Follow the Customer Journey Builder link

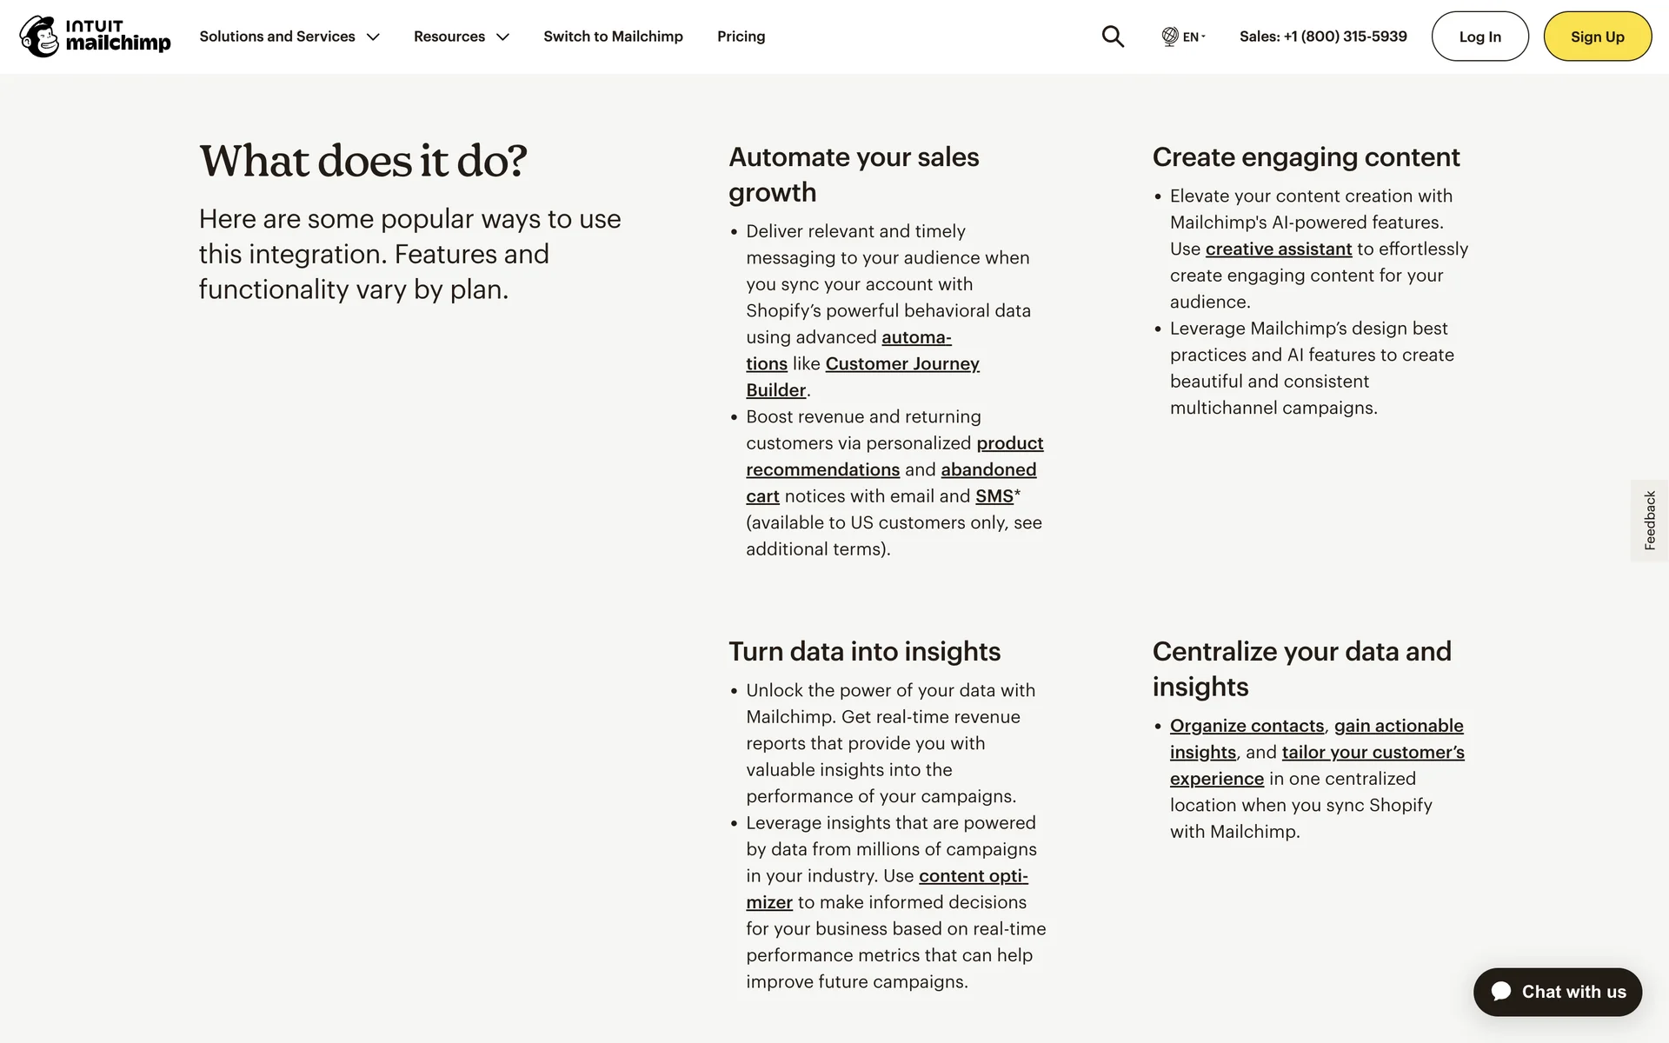pyautogui.click(x=901, y=364)
